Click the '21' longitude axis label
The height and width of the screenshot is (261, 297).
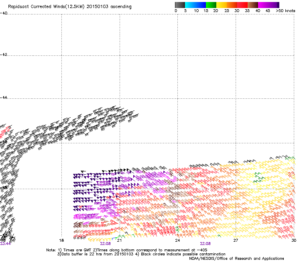point(119,241)
